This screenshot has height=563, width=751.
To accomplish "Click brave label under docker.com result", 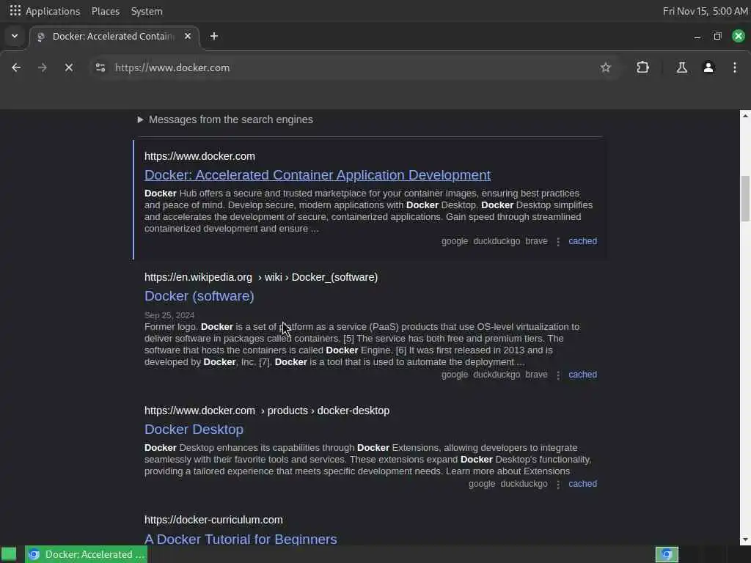I will pyautogui.click(x=536, y=241).
